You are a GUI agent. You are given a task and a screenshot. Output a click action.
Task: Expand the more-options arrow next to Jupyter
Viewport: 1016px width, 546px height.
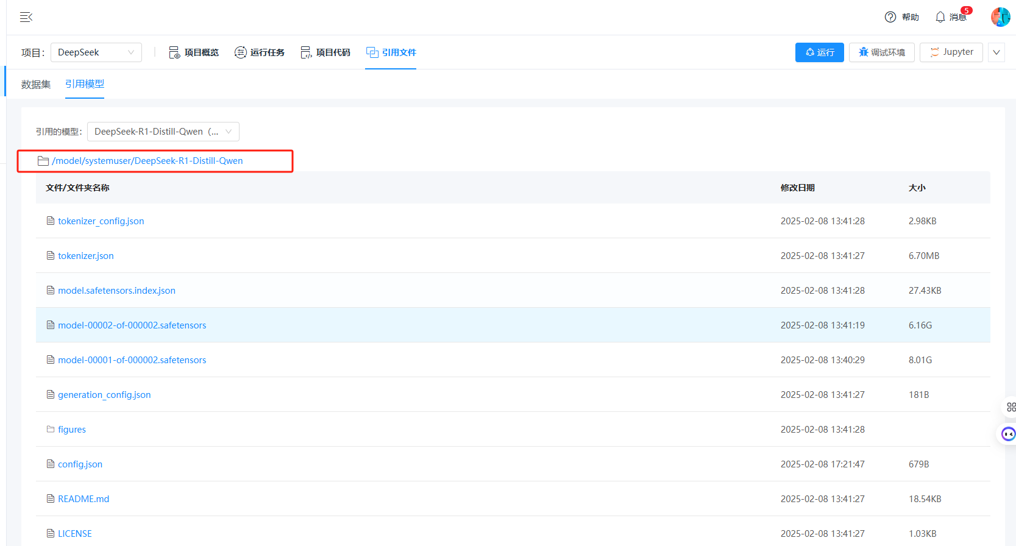(996, 52)
